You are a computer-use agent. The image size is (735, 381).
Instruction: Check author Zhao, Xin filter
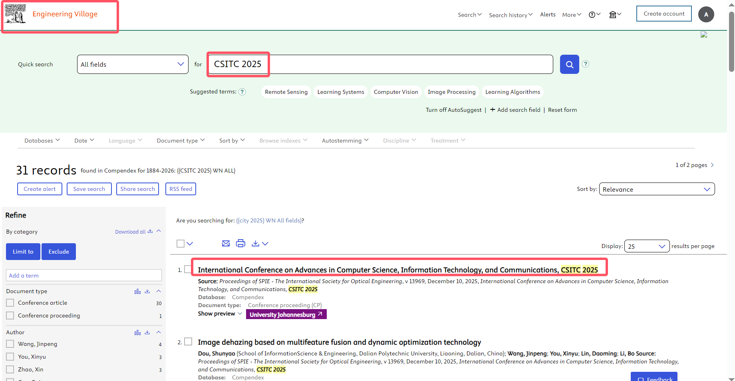coord(10,369)
